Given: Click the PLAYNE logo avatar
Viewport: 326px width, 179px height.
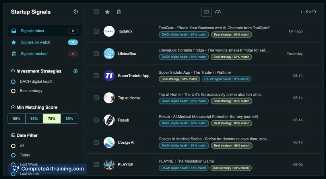Looking at the screenshot, I should click(109, 164).
